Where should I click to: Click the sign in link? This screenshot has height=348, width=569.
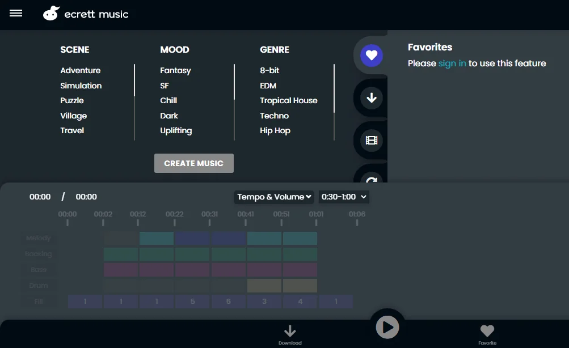coord(452,63)
